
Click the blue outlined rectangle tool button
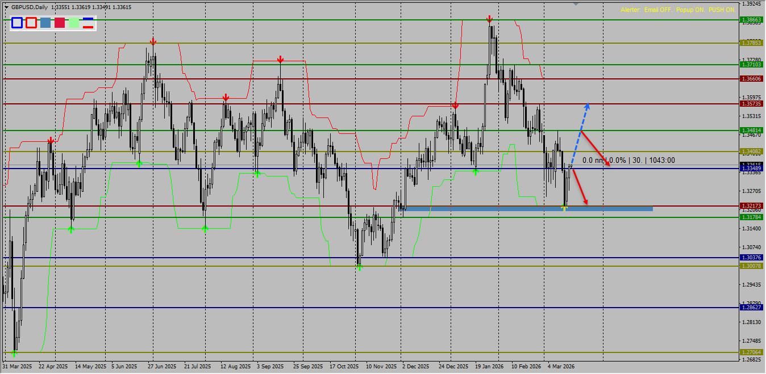(x=17, y=23)
